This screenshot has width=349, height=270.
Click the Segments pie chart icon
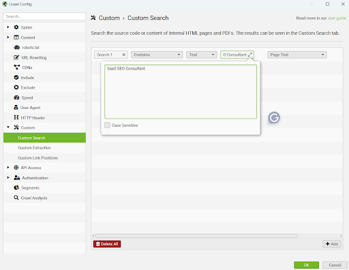click(x=16, y=187)
